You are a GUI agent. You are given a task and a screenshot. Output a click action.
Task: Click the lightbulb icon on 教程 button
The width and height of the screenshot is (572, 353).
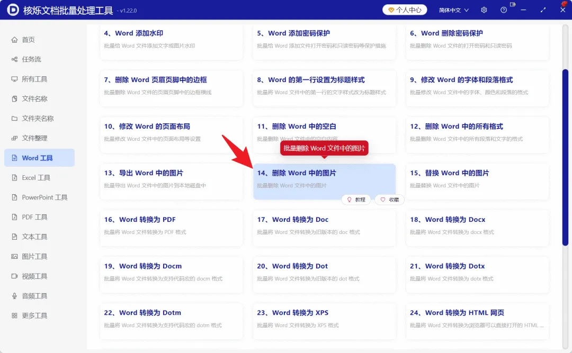349,200
